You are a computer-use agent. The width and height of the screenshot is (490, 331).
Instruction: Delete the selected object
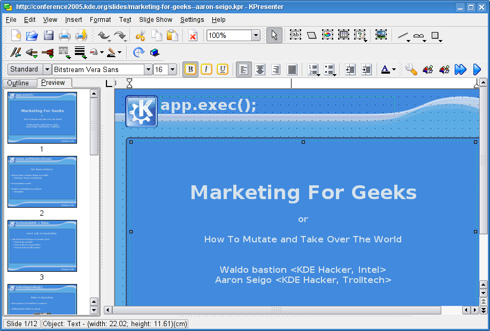[193, 35]
